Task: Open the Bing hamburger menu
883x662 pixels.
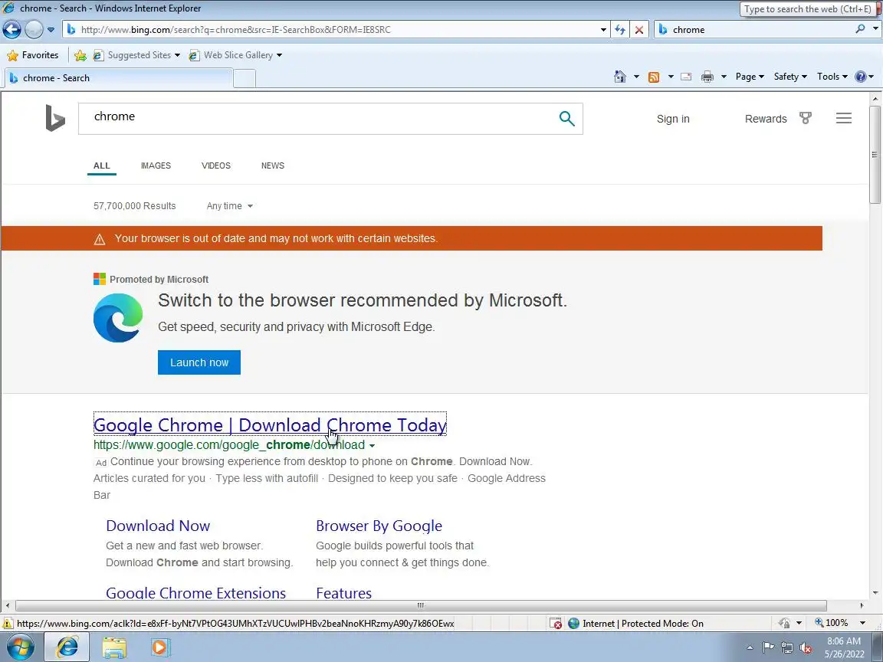Action: [844, 118]
